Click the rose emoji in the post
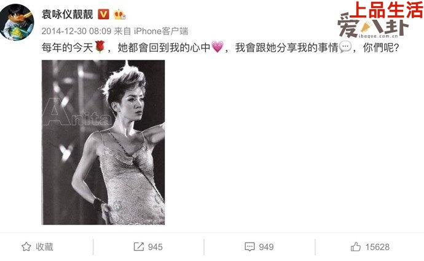424x261 pixels. click(100, 47)
